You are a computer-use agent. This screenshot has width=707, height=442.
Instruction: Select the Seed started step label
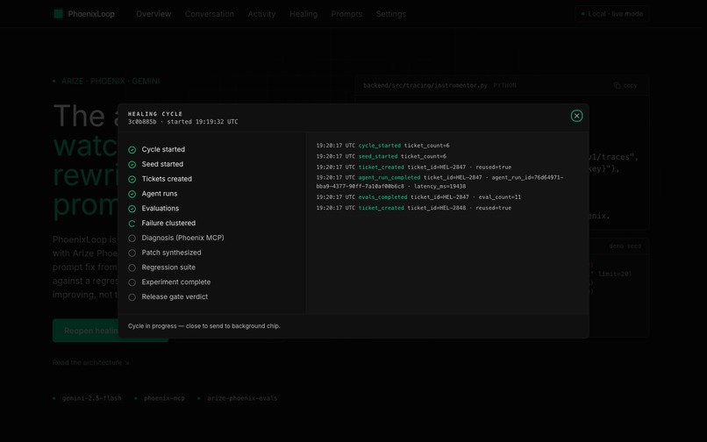point(162,164)
